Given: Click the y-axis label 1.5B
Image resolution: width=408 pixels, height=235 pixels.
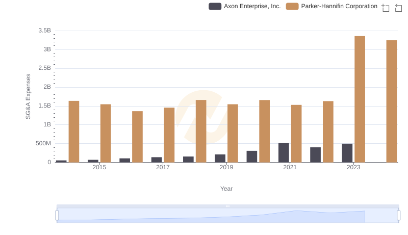Looking at the screenshot, I should point(44,106).
